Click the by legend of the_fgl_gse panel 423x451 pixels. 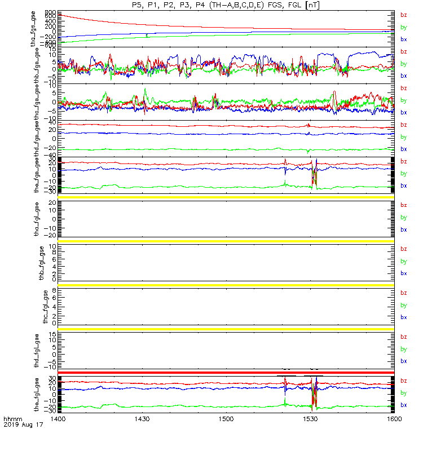[x=404, y=393]
